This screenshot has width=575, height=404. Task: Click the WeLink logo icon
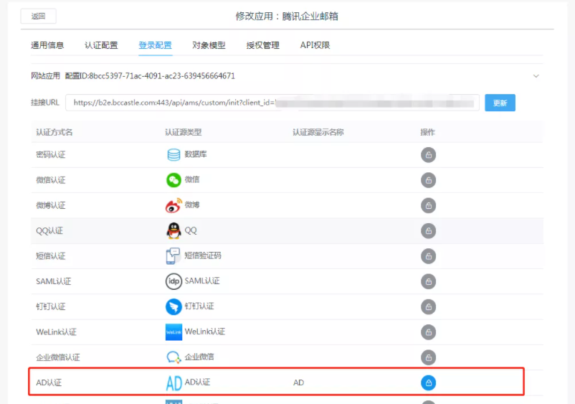174,332
